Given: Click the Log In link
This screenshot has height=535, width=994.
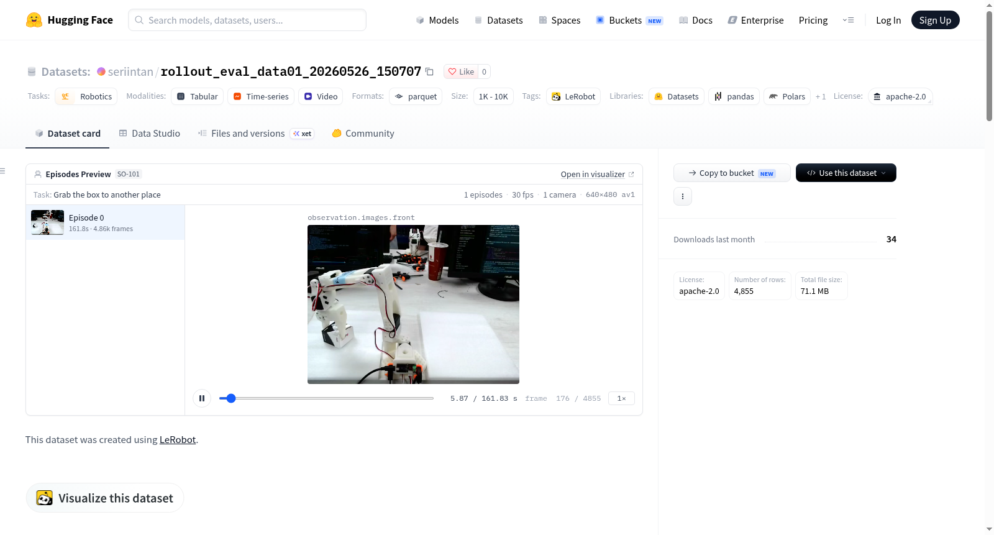Looking at the screenshot, I should coord(888,20).
